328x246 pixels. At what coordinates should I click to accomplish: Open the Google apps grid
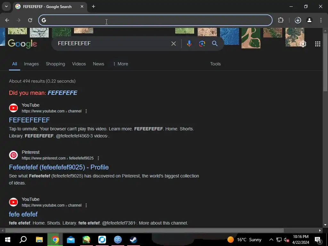[317, 44]
